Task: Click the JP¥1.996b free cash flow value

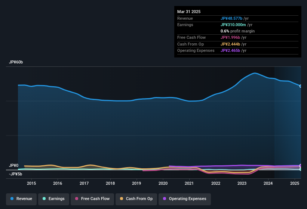Action: point(230,37)
